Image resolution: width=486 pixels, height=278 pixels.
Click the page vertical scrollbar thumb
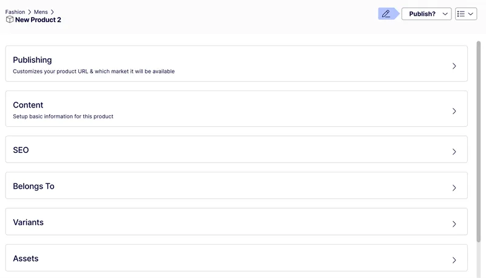click(x=479, y=142)
